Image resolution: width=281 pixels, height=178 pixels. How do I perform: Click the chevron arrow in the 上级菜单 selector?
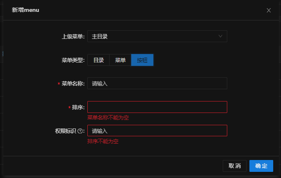click(220, 36)
